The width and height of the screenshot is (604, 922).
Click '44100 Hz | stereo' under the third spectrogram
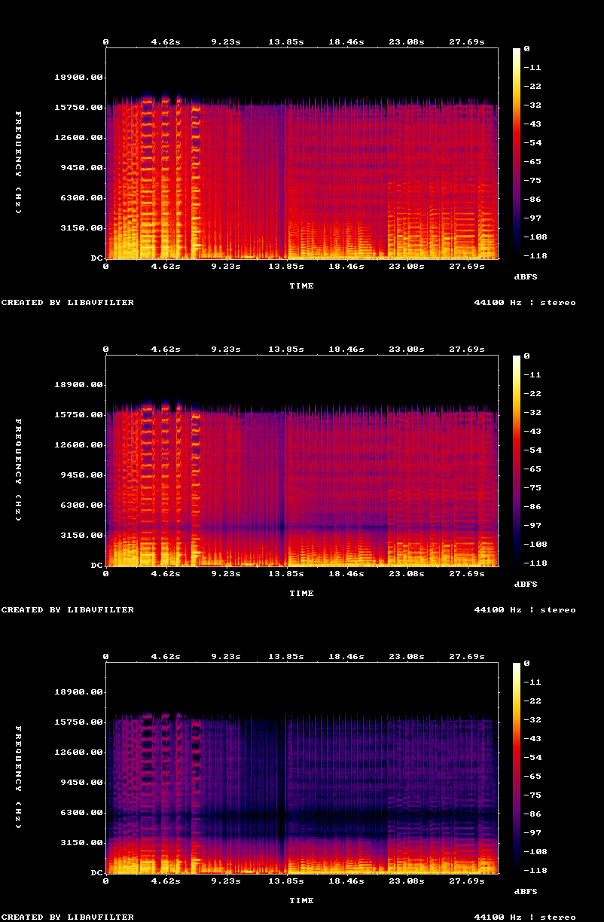point(525,917)
